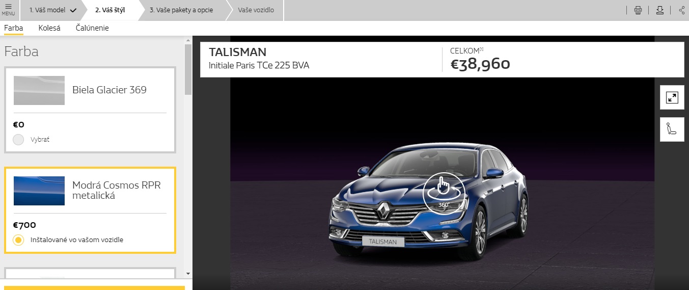Click the €0 price text
This screenshot has height=290, width=689.
click(x=19, y=124)
